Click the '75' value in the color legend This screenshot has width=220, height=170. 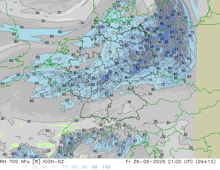point(65,167)
